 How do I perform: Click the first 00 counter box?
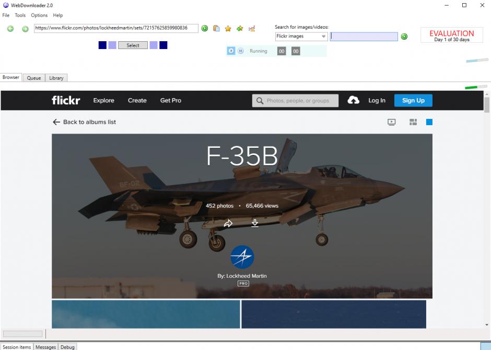pyautogui.click(x=282, y=51)
